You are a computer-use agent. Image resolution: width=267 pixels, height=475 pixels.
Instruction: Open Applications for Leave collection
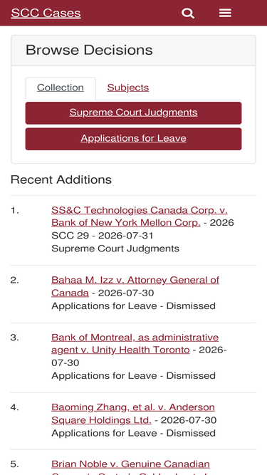pos(134,139)
